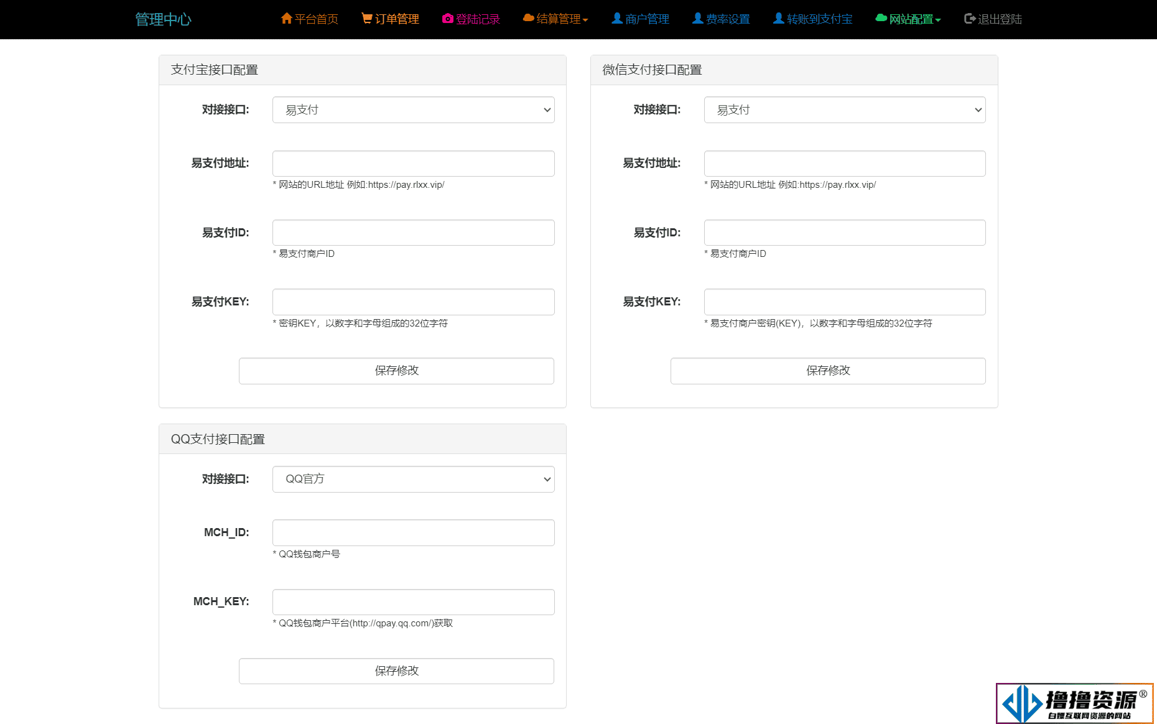Focus the MCH_ID input field
This screenshot has height=724, width=1157.
414,533
